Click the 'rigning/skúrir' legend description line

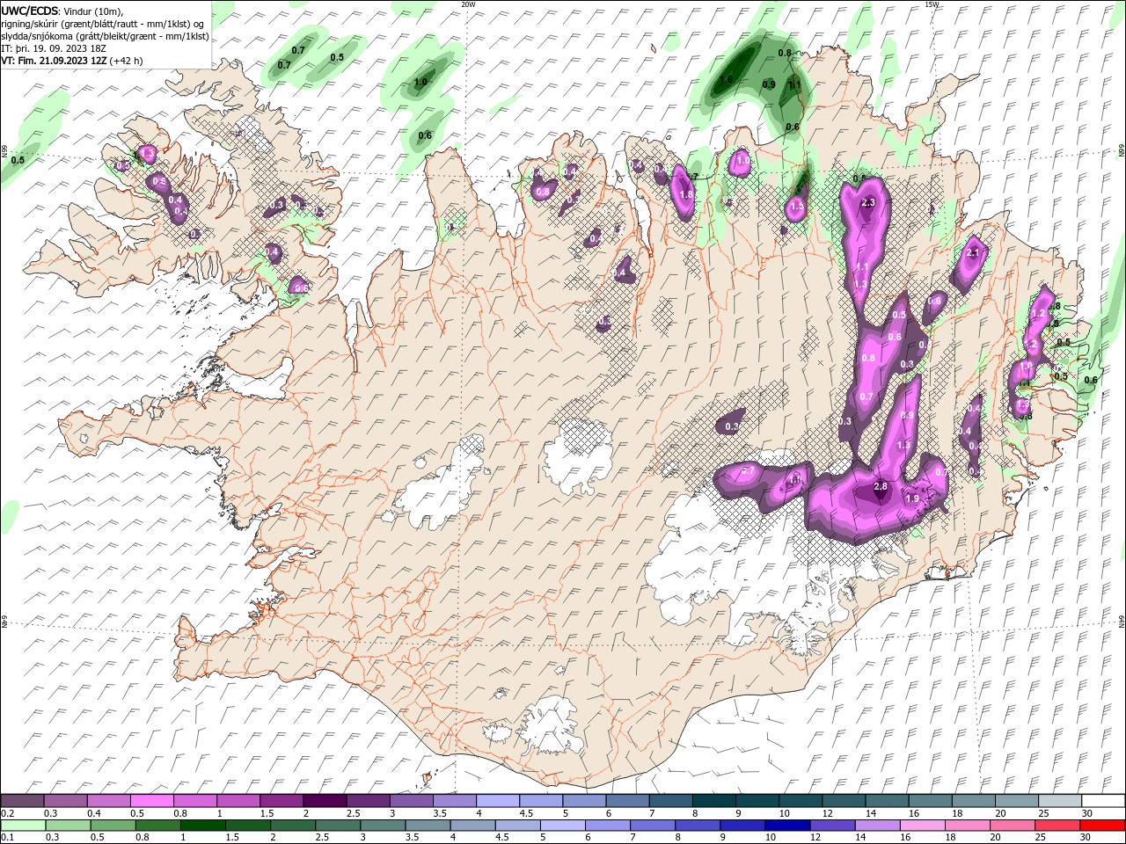coord(103,24)
